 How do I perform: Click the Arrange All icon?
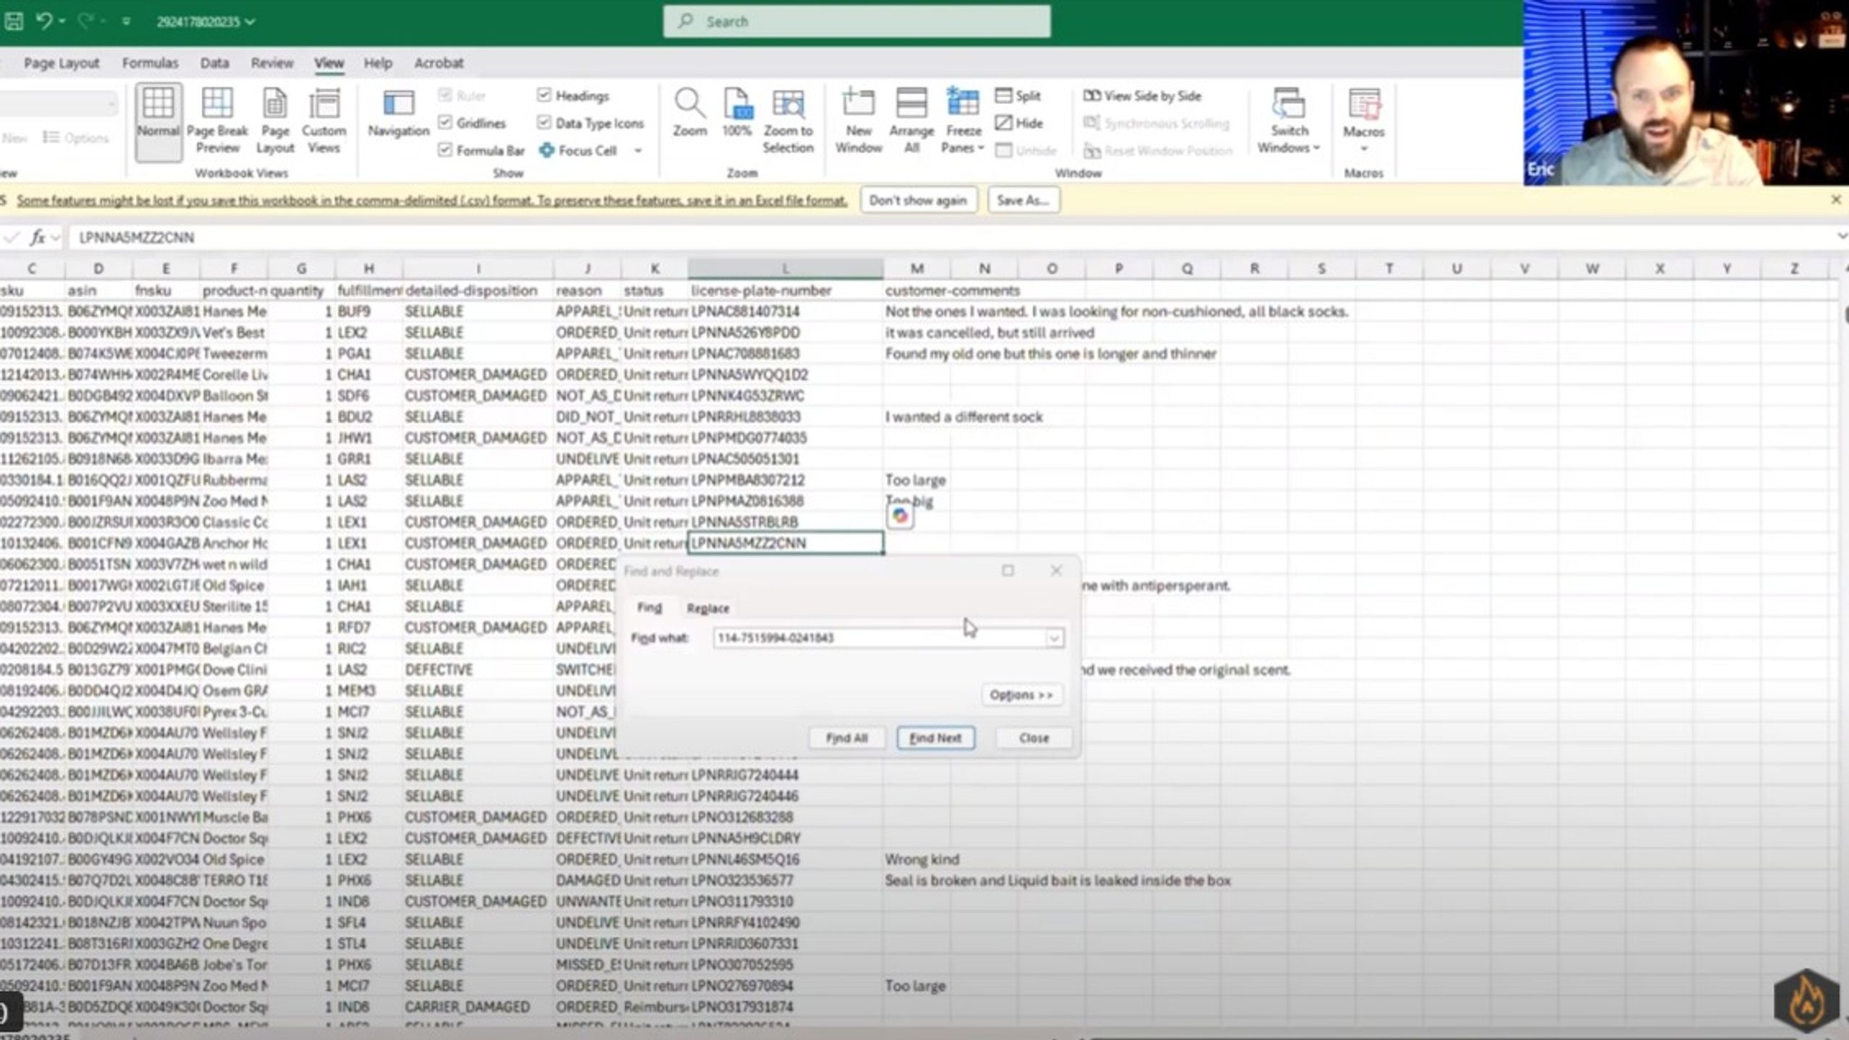tap(911, 104)
